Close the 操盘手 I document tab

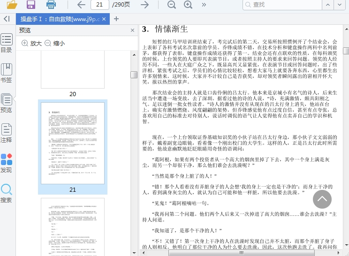(x=104, y=19)
